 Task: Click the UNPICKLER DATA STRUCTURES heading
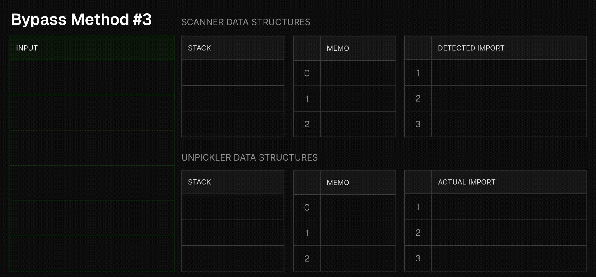click(x=250, y=157)
